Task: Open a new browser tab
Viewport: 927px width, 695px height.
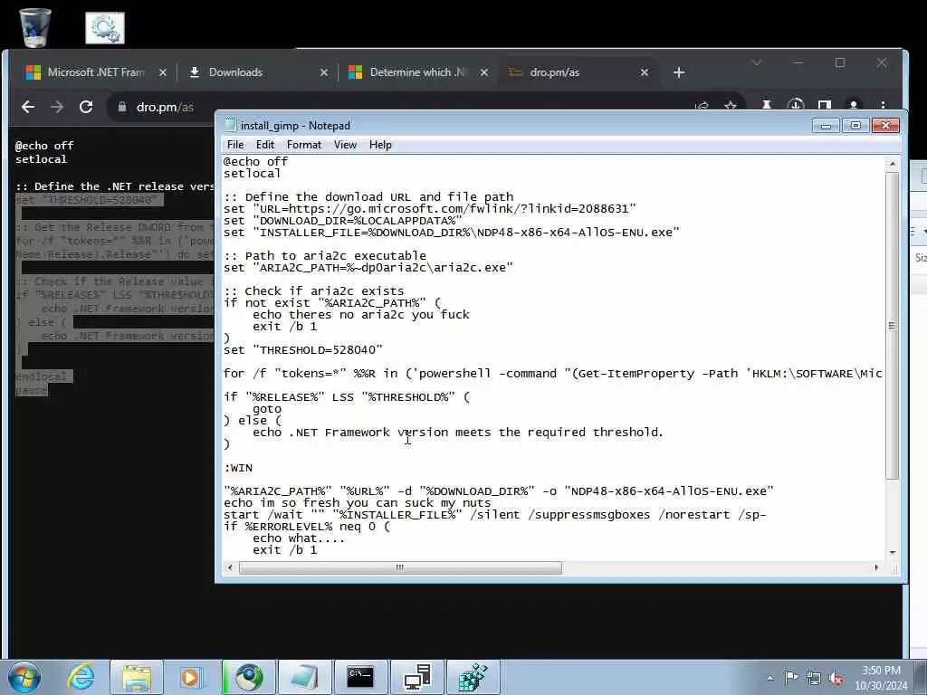Action: 679,72
